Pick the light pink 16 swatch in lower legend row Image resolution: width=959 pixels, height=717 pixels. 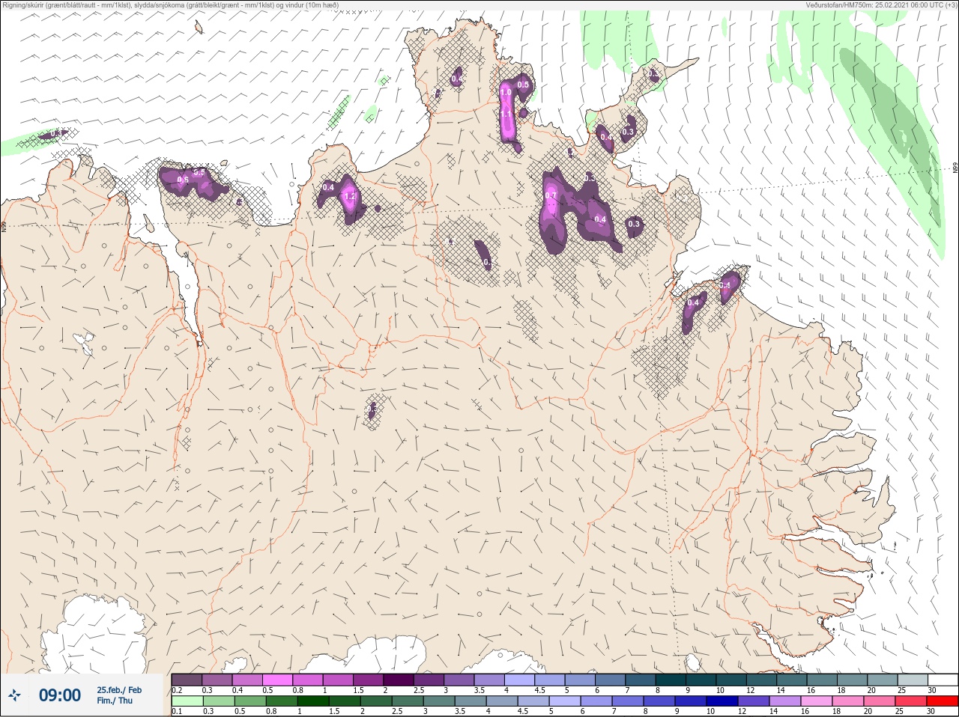(x=817, y=701)
